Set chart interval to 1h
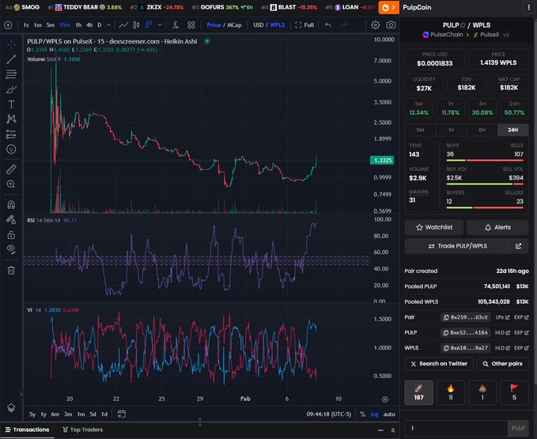Viewport: 537px width, 439px height. tap(78, 25)
